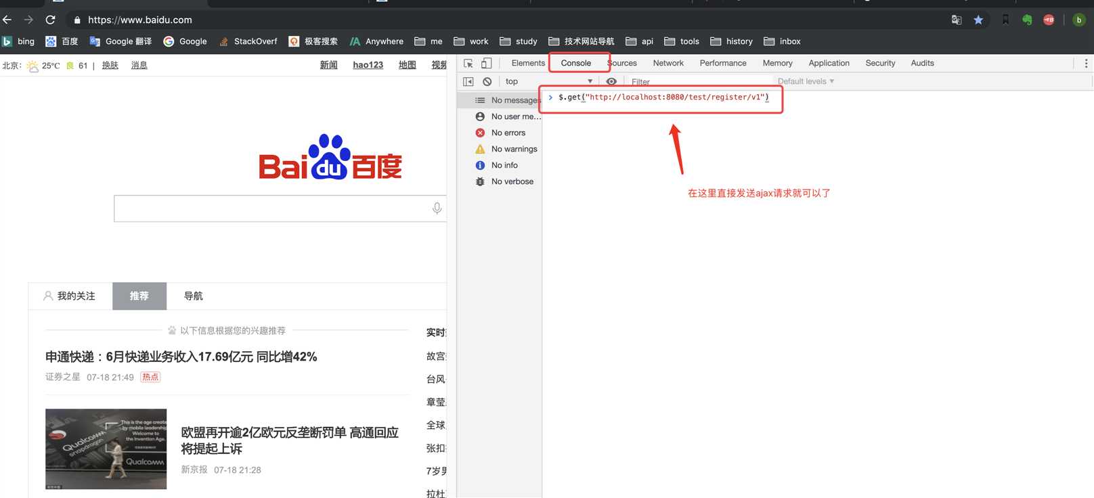The width and height of the screenshot is (1094, 498).
Task: Open the me bookmark folder
Action: point(429,41)
